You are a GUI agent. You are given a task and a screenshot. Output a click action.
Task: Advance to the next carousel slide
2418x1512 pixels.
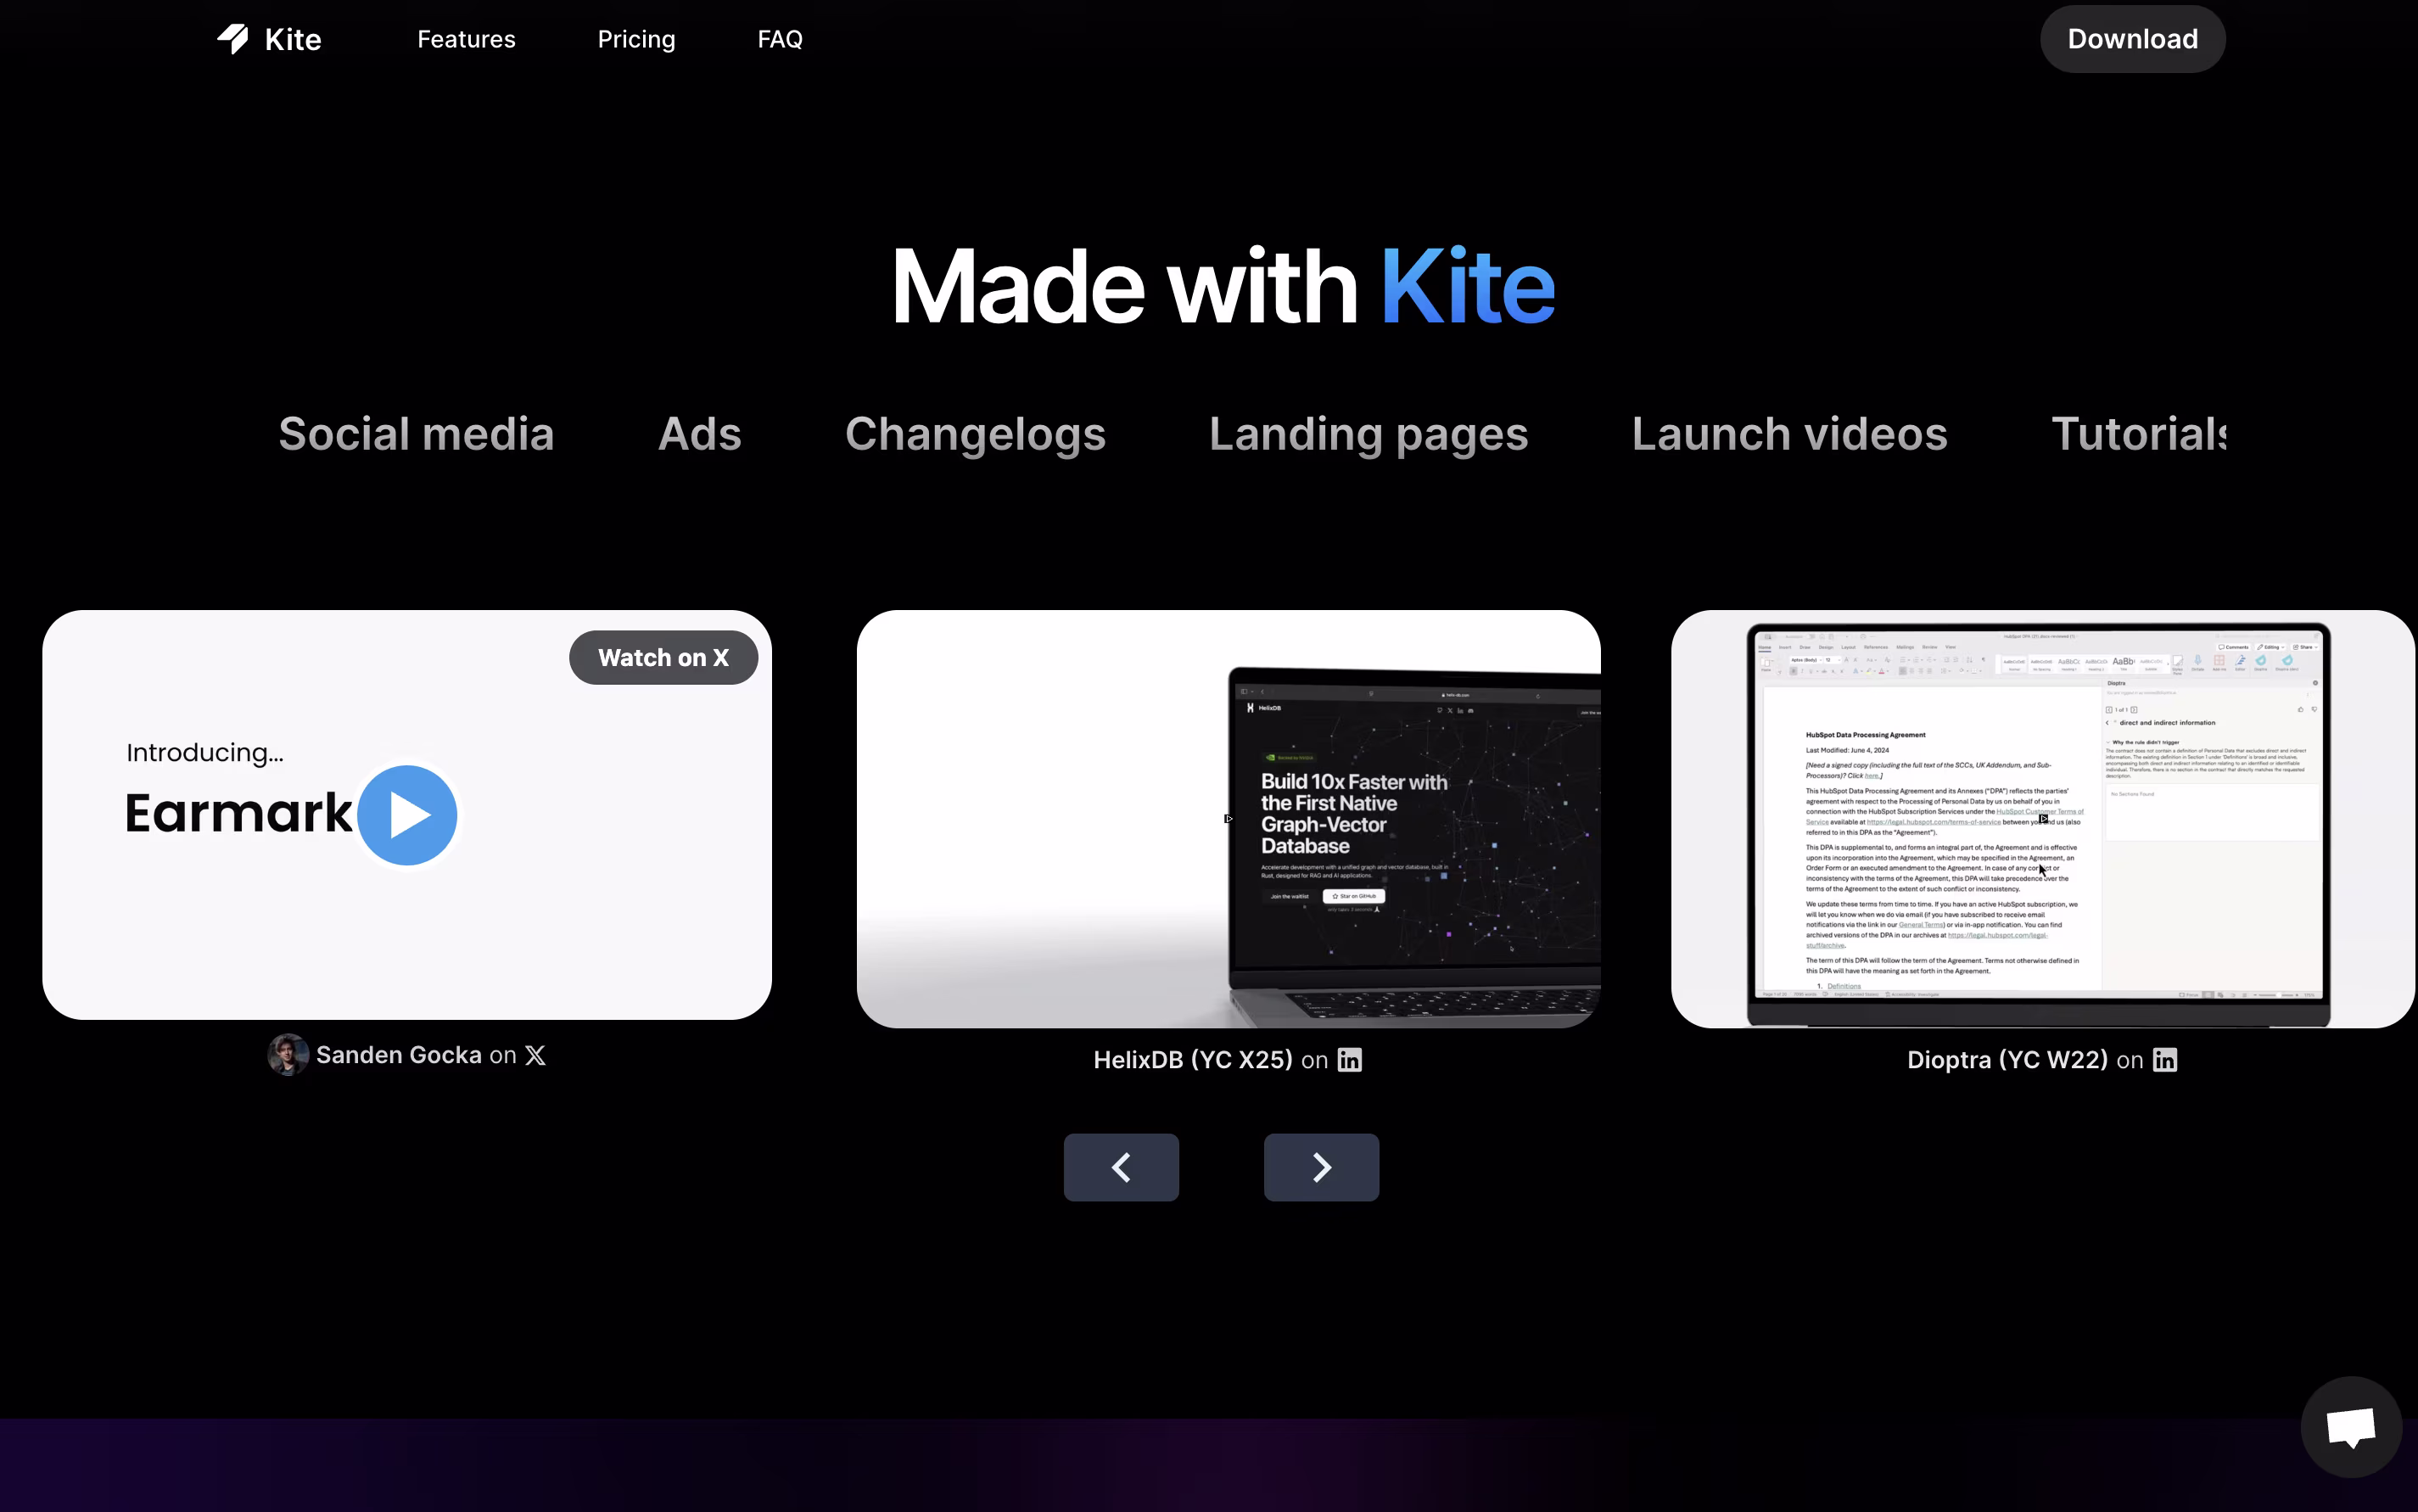click(1320, 1167)
